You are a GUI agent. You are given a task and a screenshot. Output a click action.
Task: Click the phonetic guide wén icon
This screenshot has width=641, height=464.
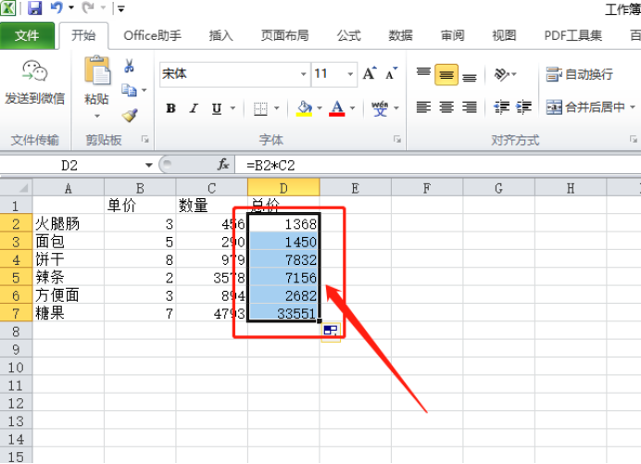point(380,108)
